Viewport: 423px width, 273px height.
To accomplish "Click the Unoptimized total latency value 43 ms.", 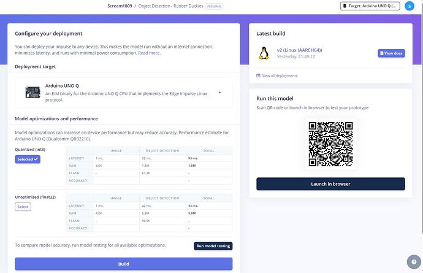I will coord(193,206).
